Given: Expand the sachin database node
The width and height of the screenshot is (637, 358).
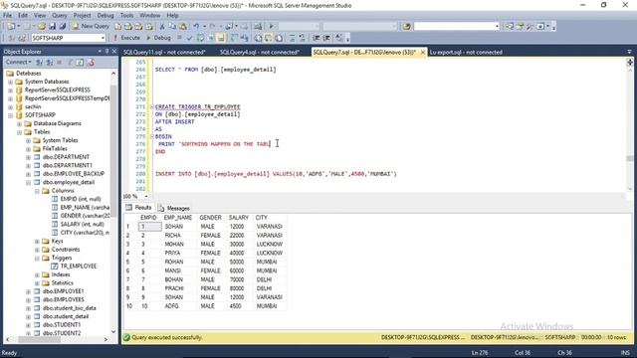Looking at the screenshot, I should 11,106.
